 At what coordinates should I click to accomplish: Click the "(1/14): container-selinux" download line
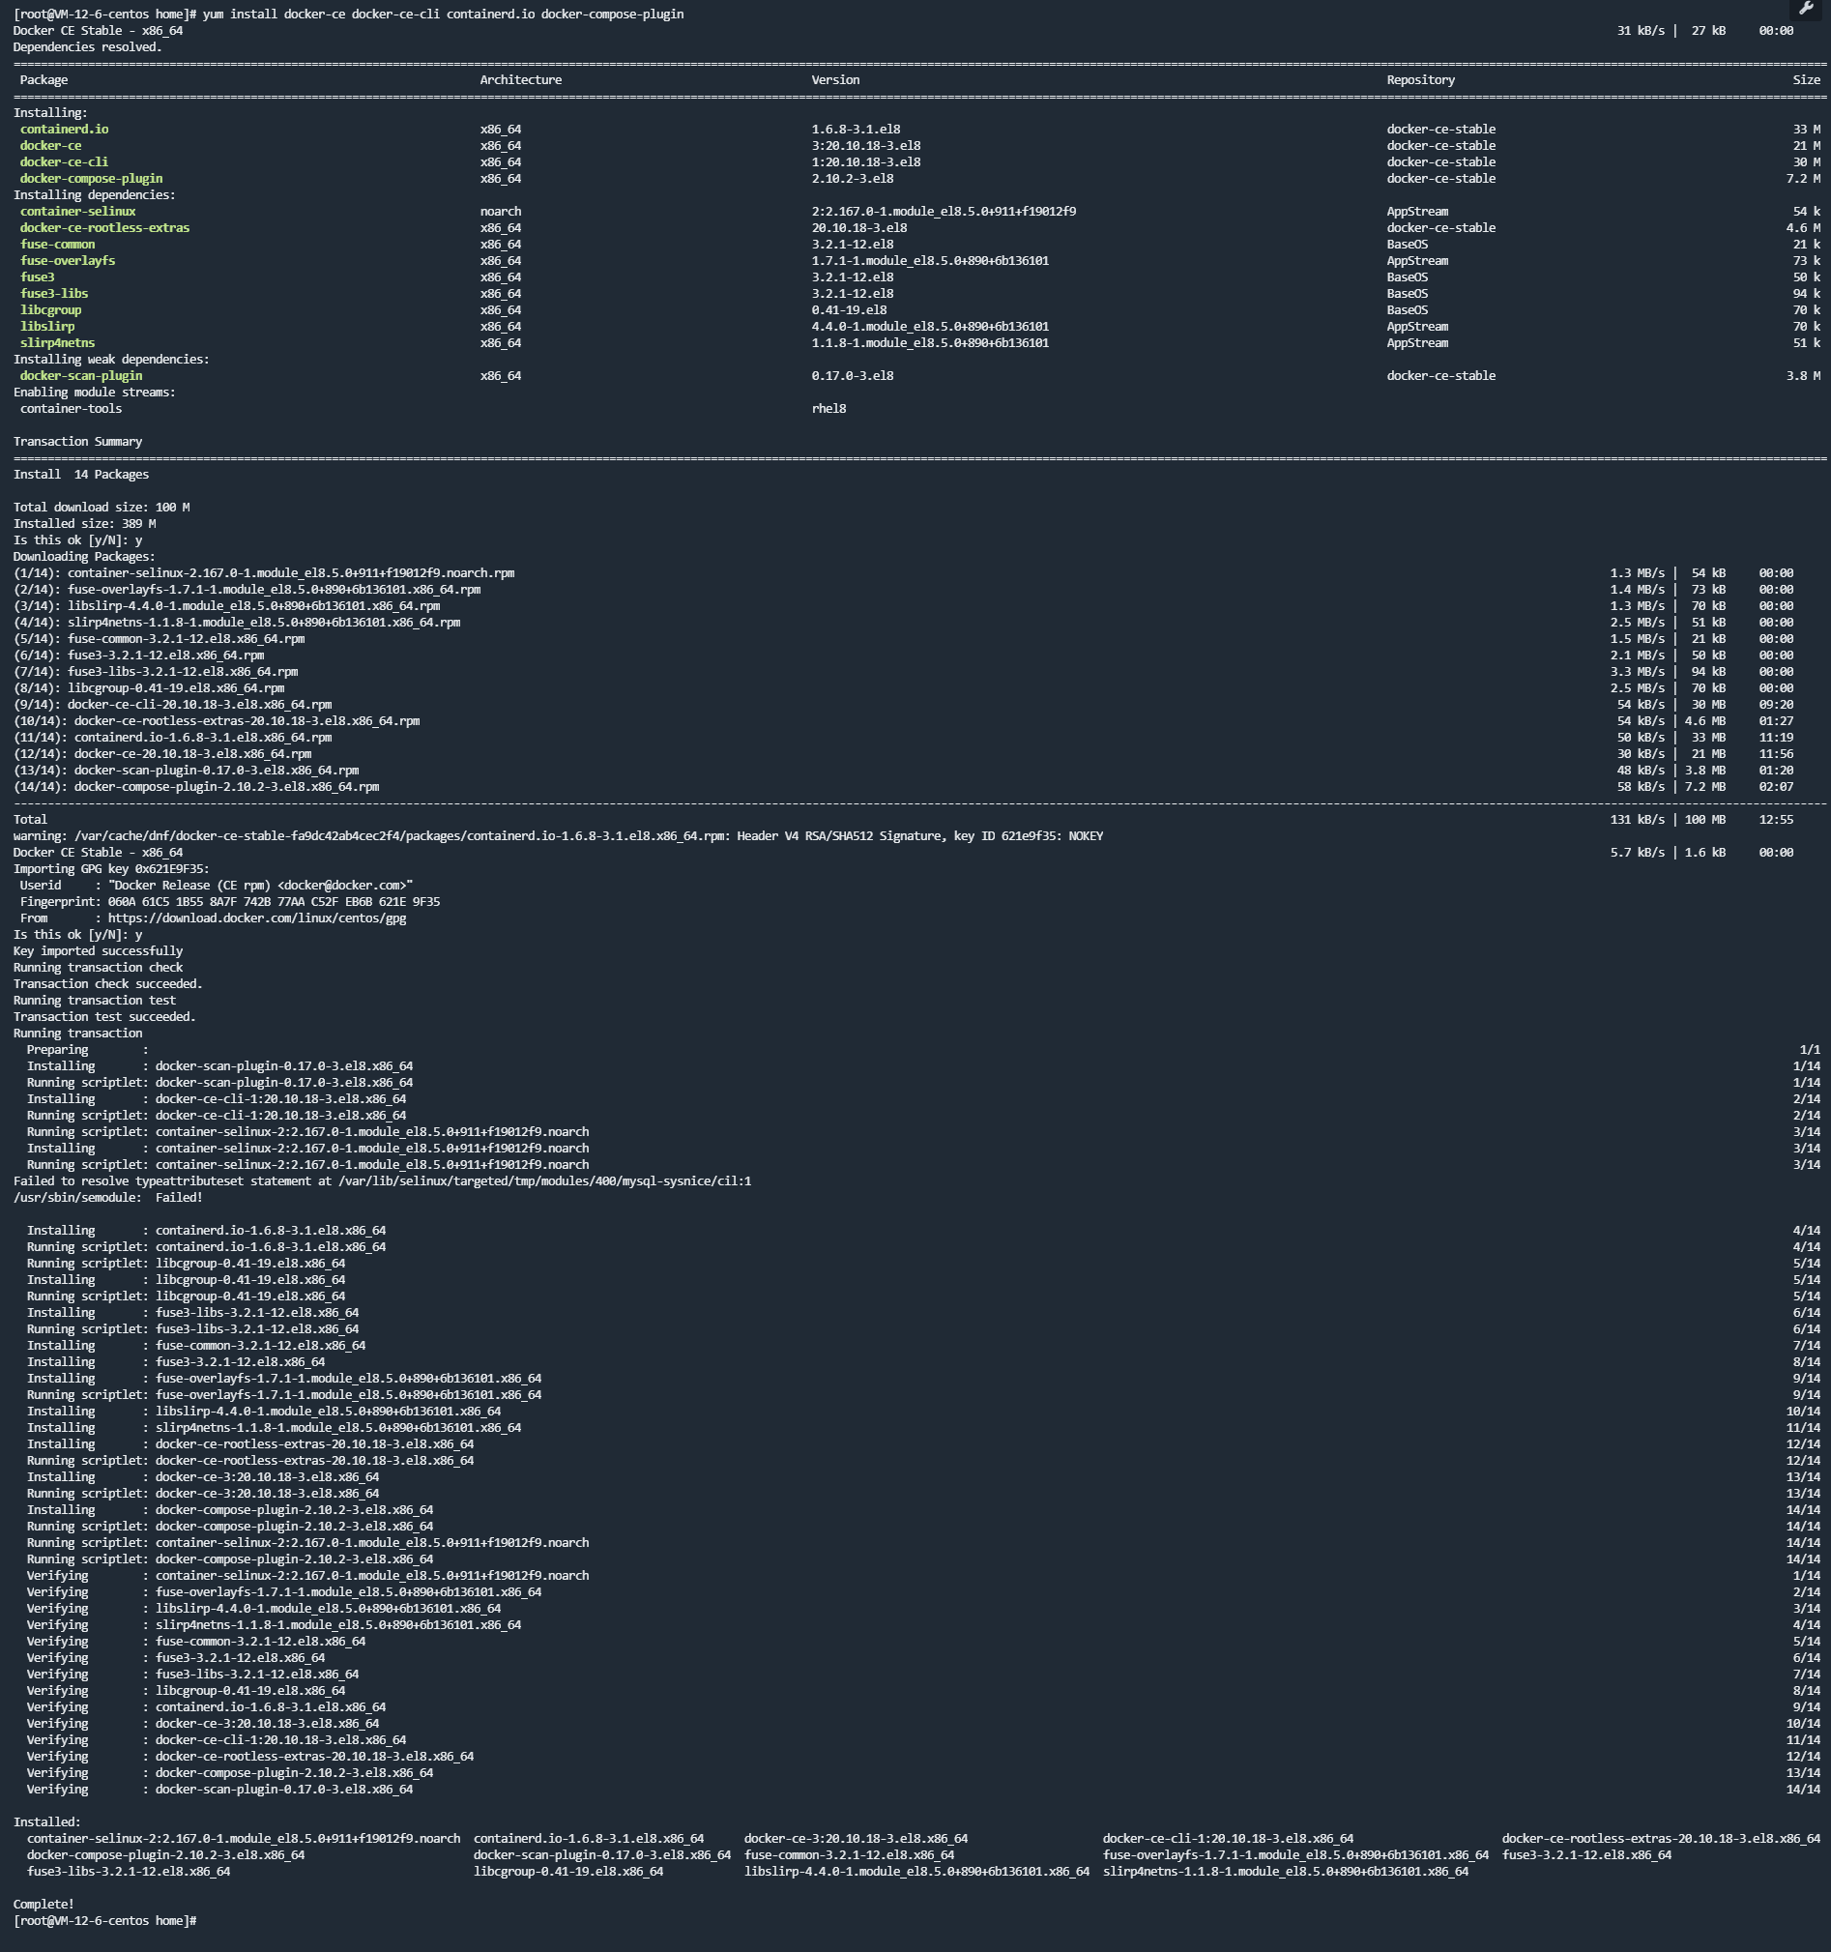pyautogui.click(x=264, y=573)
